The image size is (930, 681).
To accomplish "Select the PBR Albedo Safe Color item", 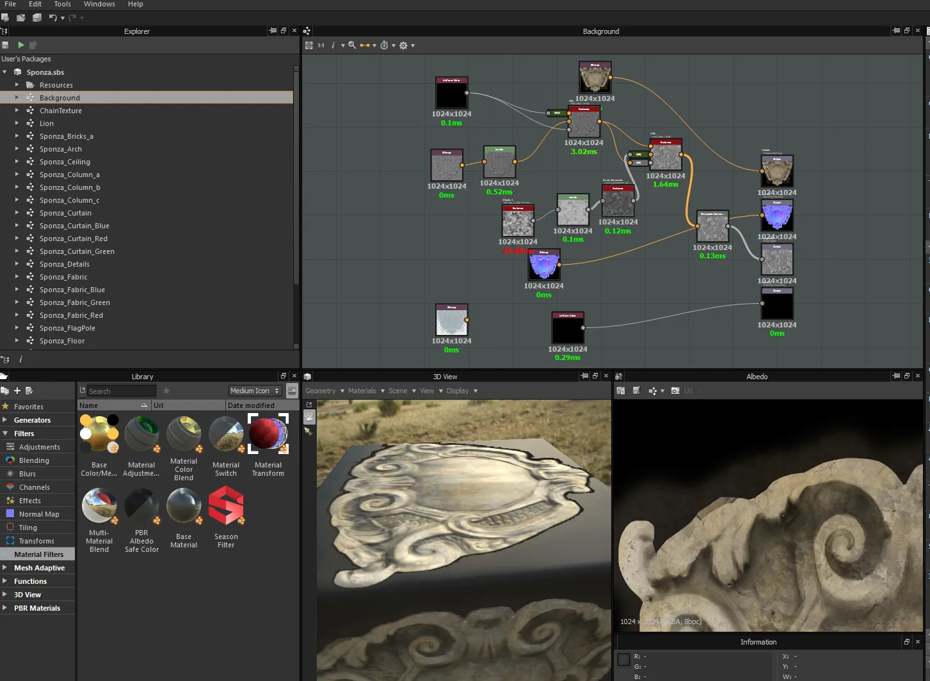I will [141, 521].
